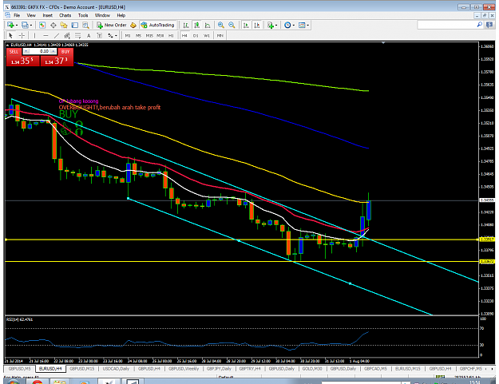This screenshot has width=499, height=384.
Task: Select the Crosshair tool
Action: click(x=22, y=36)
